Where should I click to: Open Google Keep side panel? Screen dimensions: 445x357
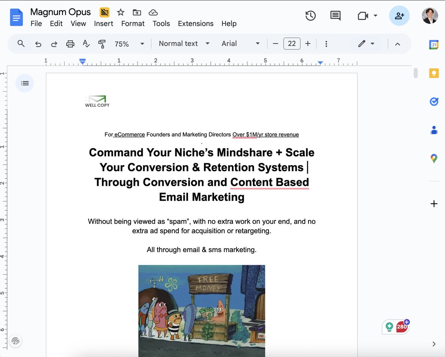(x=434, y=73)
